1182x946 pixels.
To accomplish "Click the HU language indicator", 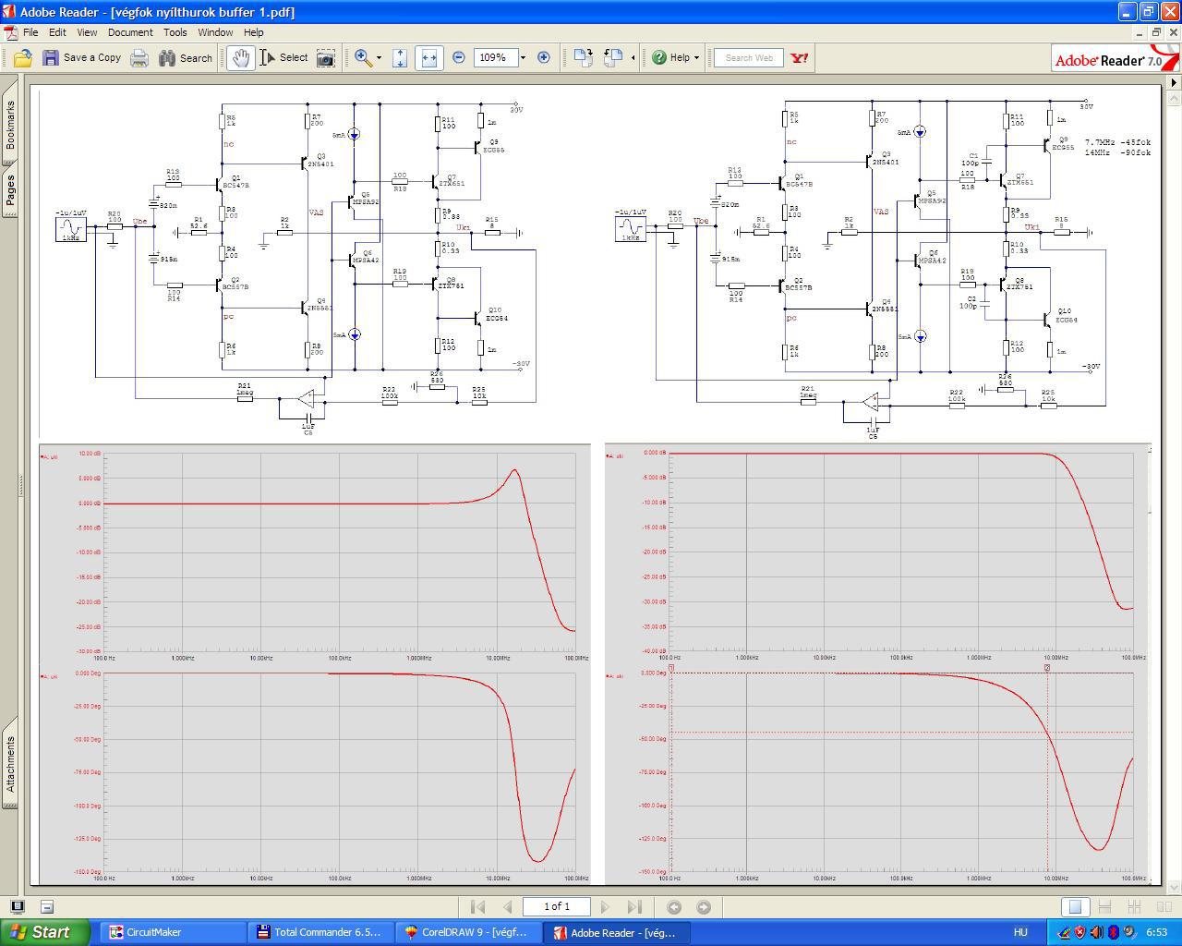I will (1020, 932).
